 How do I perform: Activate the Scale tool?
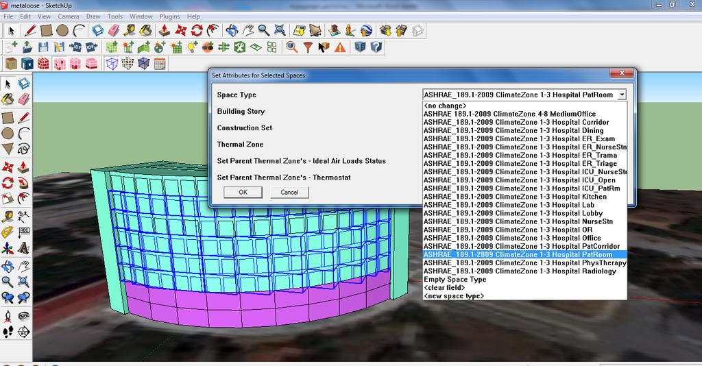point(8,198)
